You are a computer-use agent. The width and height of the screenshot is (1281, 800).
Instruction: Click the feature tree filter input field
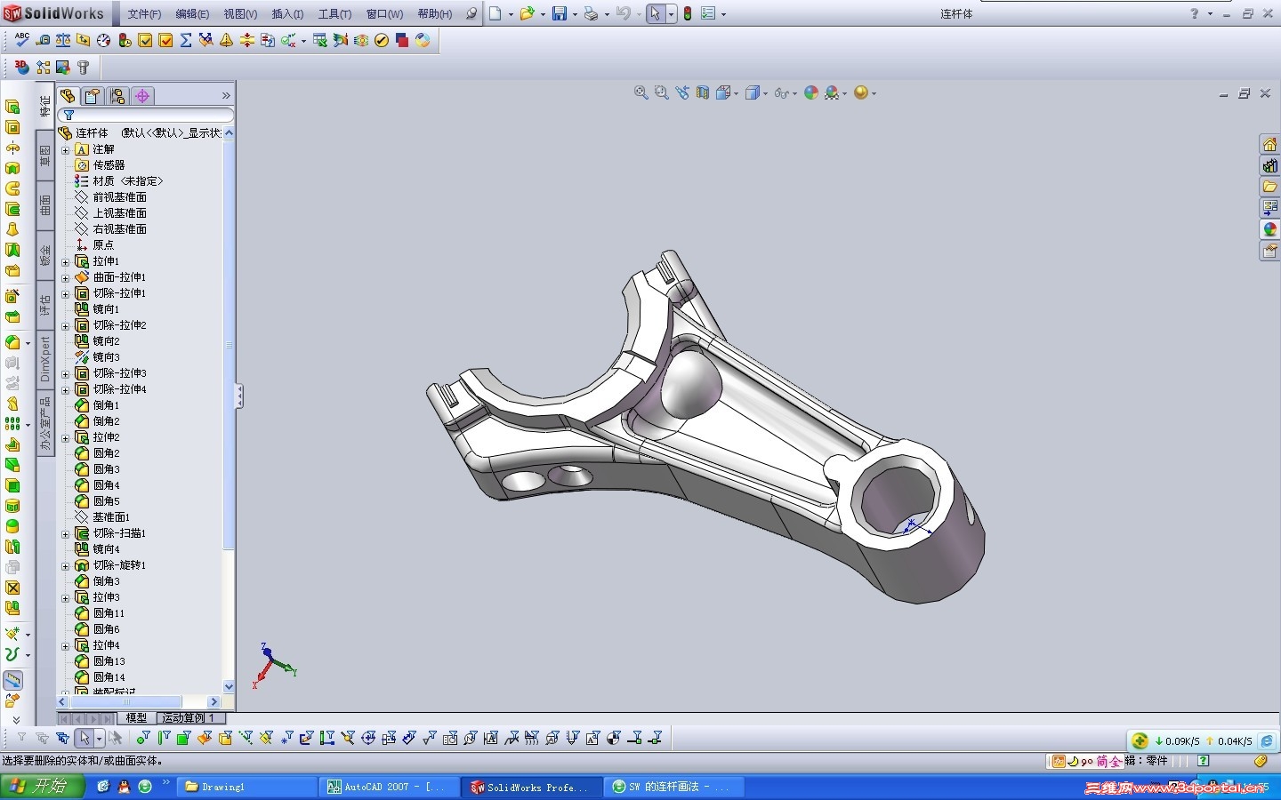pyautogui.click(x=146, y=115)
